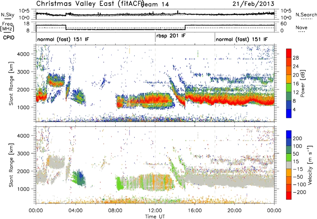
Task: Click the 'N.Sky' legend label
Action: 8,15
